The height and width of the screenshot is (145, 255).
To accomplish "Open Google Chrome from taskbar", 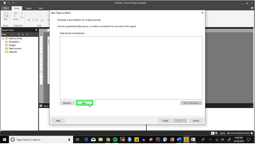I will pyautogui.click(x=108, y=139).
